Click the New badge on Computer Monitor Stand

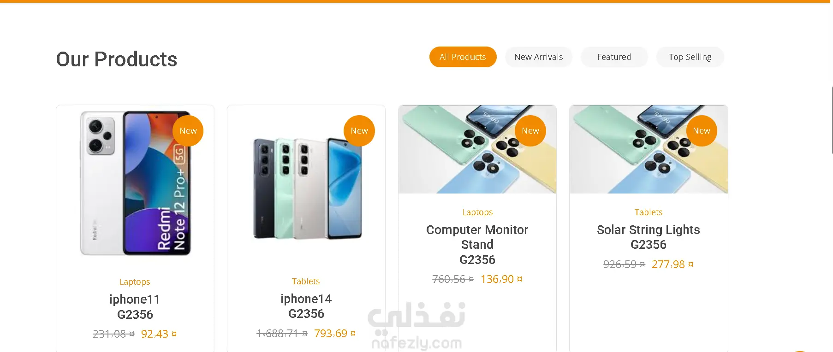(530, 131)
